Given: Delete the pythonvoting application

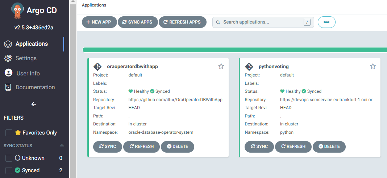Looking at the screenshot, I should (329, 147).
